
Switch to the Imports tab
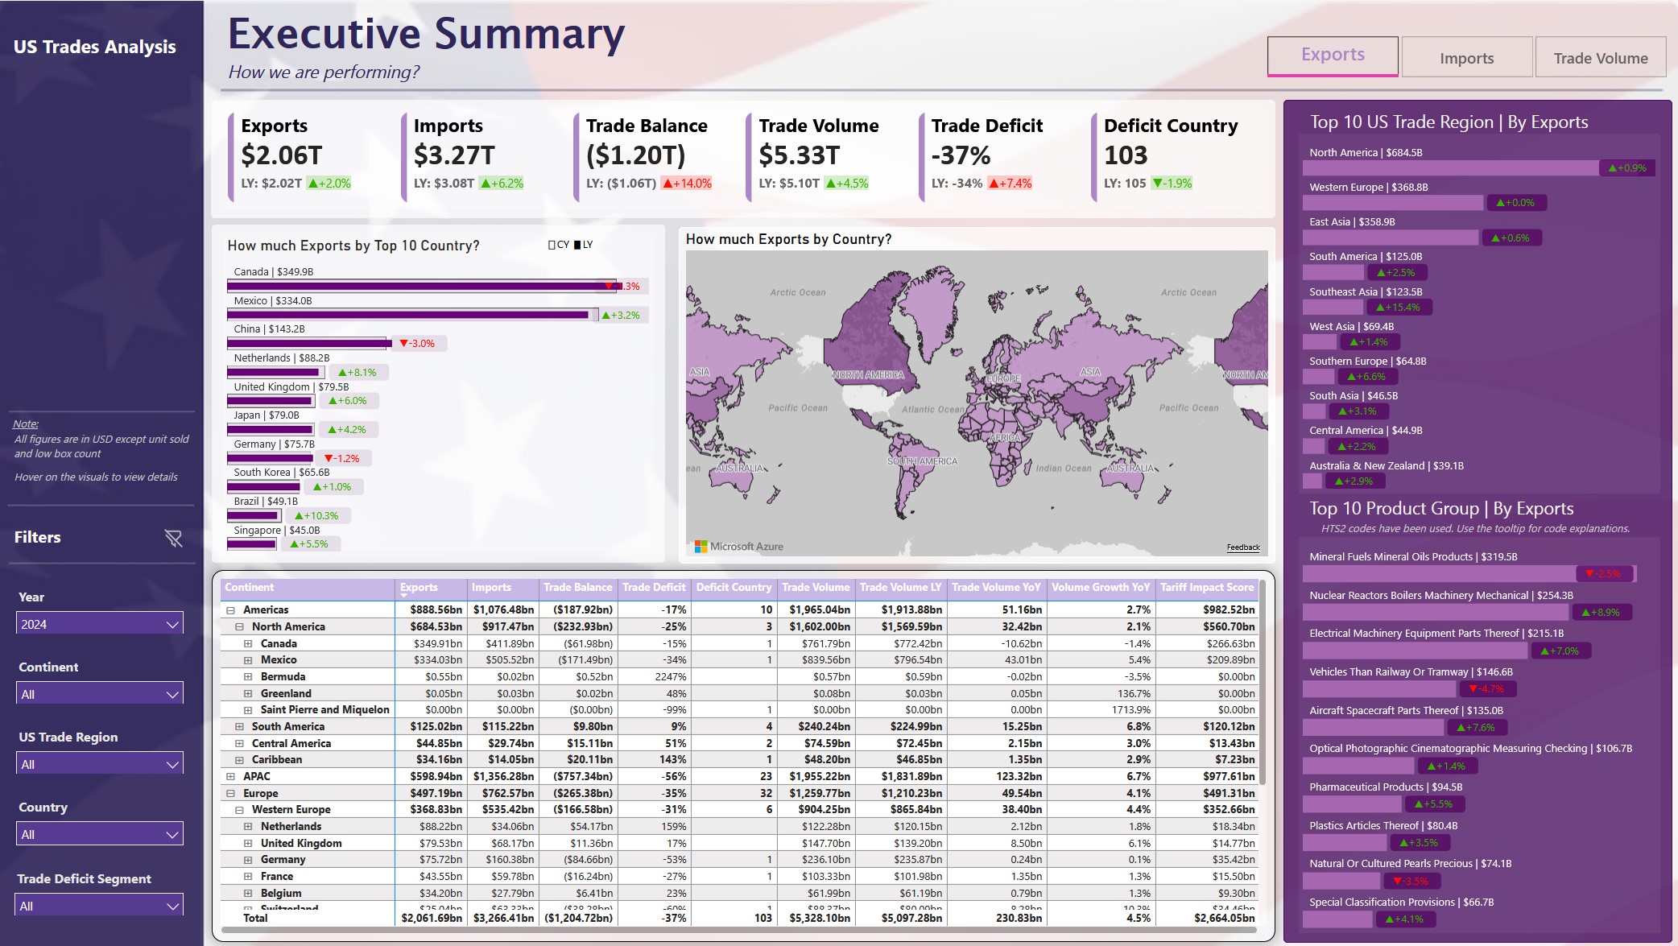point(1466,56)
